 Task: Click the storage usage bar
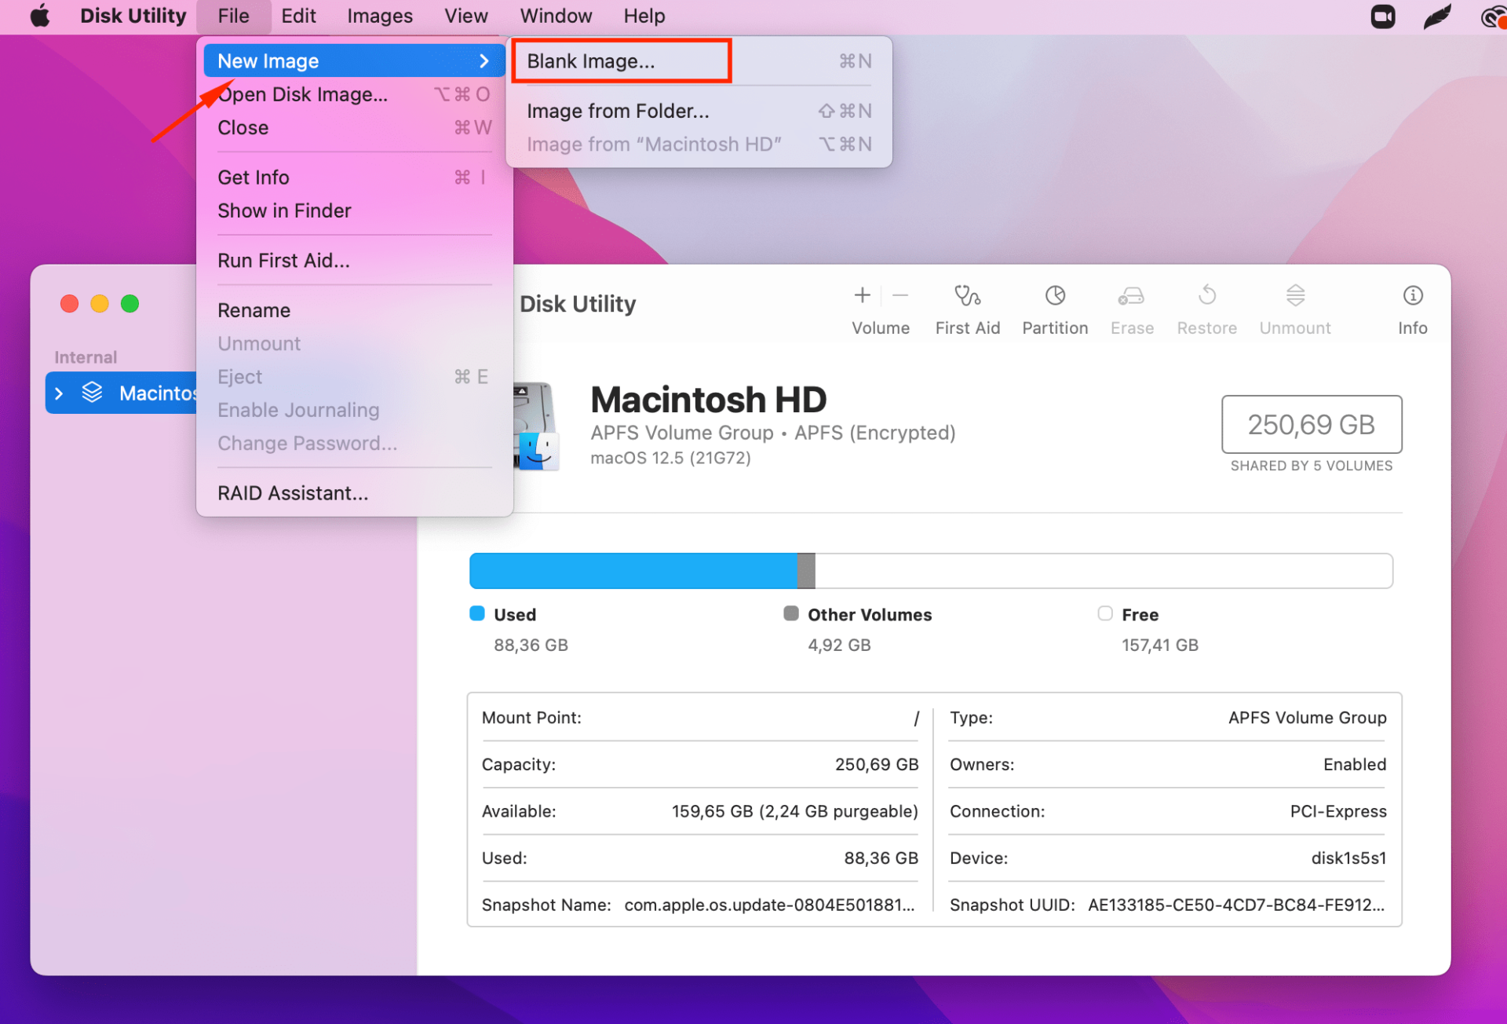(930, 571)
